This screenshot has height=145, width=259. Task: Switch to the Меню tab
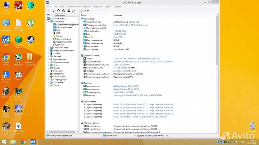(x=50, y=15)
